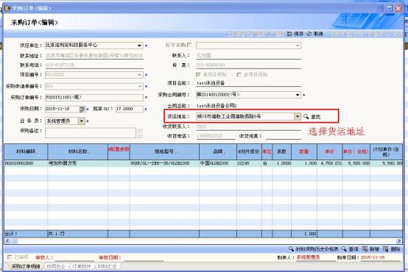This screenshot has height=272, width=408.
Task: Click the 取消 (Cancel) toolbar button
Action: click(315, 34)
